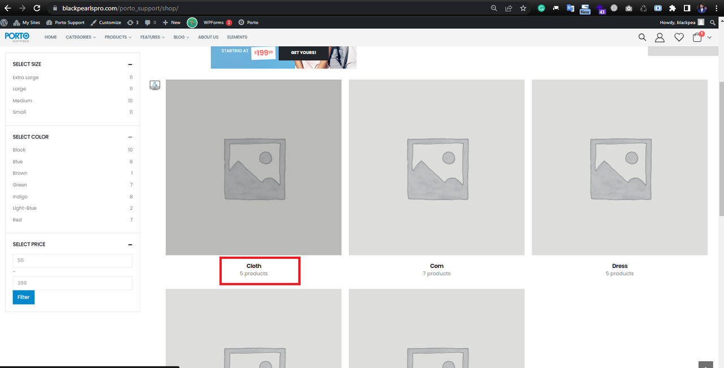The image size is (724, 368).
Task: Click the minimum price field showing 55
Action: click(72, 261)
